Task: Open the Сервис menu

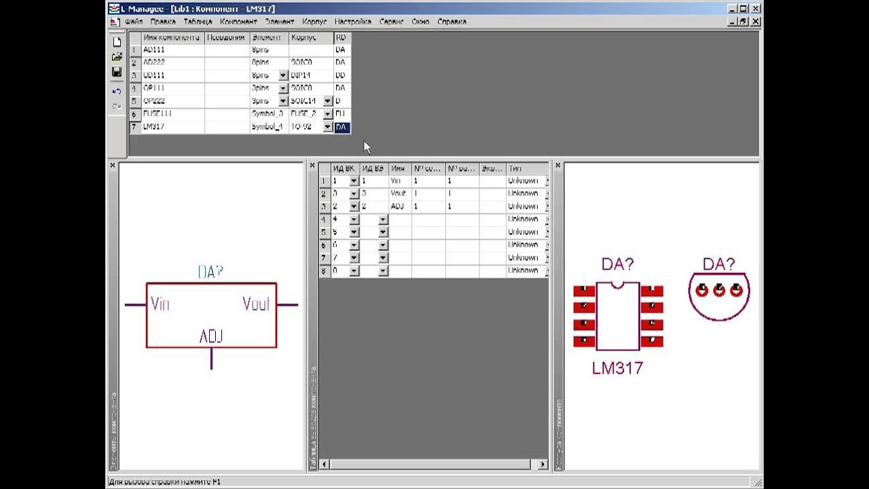Action: pyautogui.click(x=392, y=22)
